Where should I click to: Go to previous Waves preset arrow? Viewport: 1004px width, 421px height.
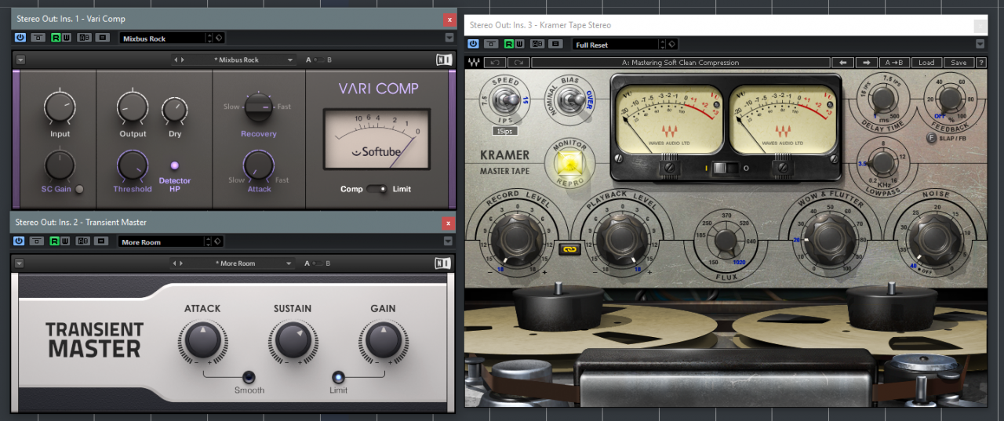pyautogui.click(x=842, y=63)
